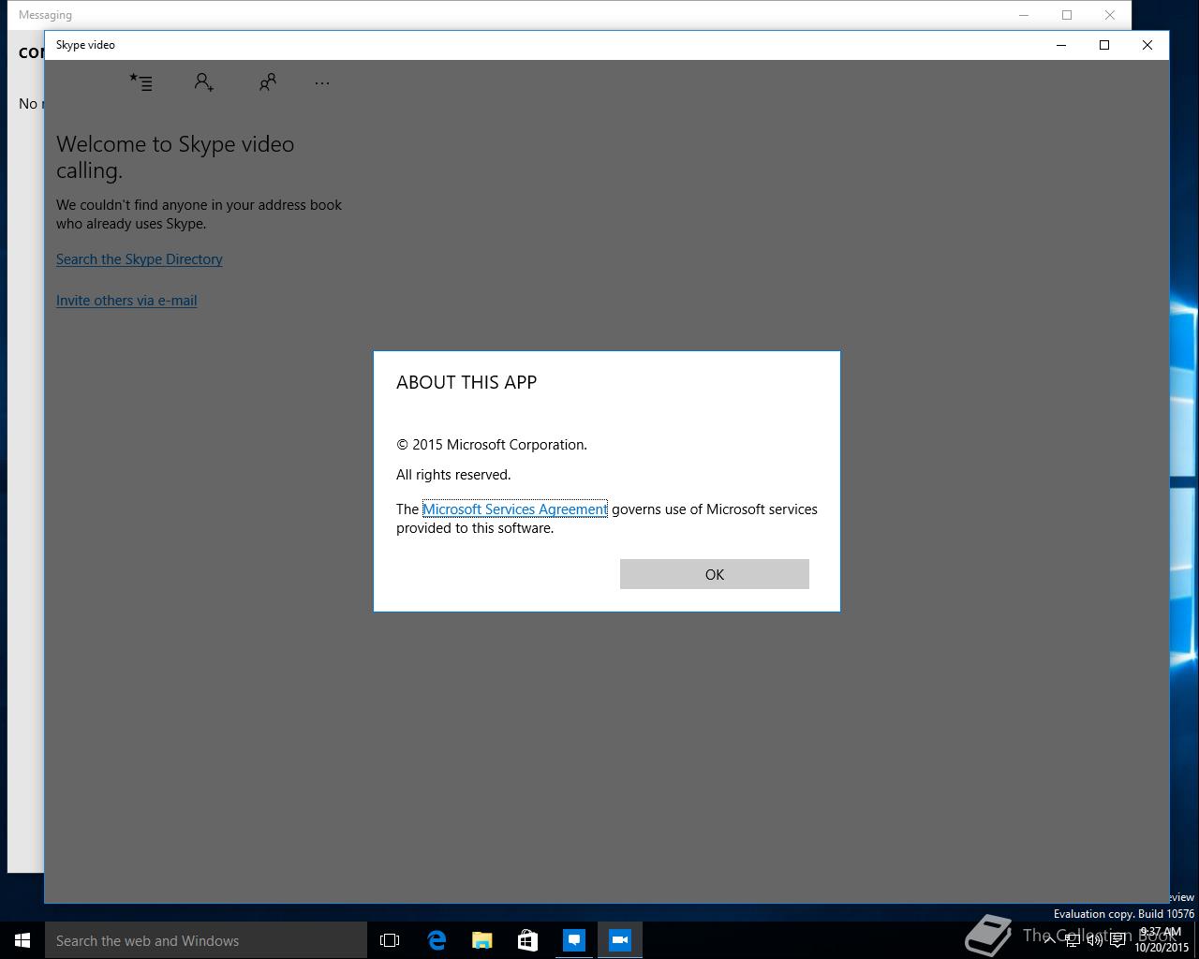Screen dimensions: 1199x959
Task: Click OK in About This App dialog
Action: [x=714, y=574]
